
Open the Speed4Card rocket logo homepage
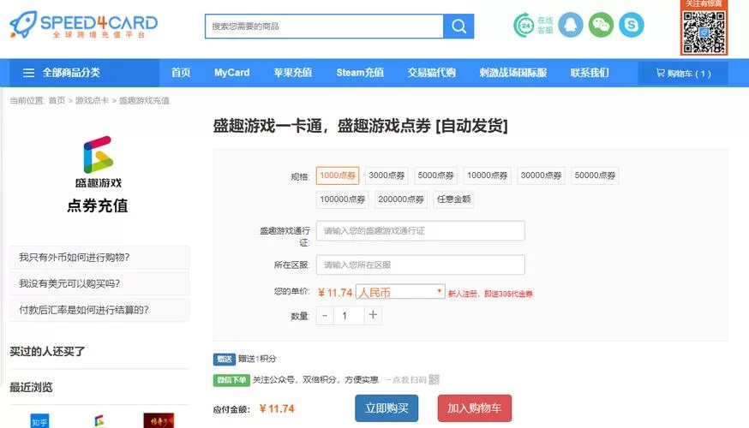pyautogui.click(x=84, y=25)
